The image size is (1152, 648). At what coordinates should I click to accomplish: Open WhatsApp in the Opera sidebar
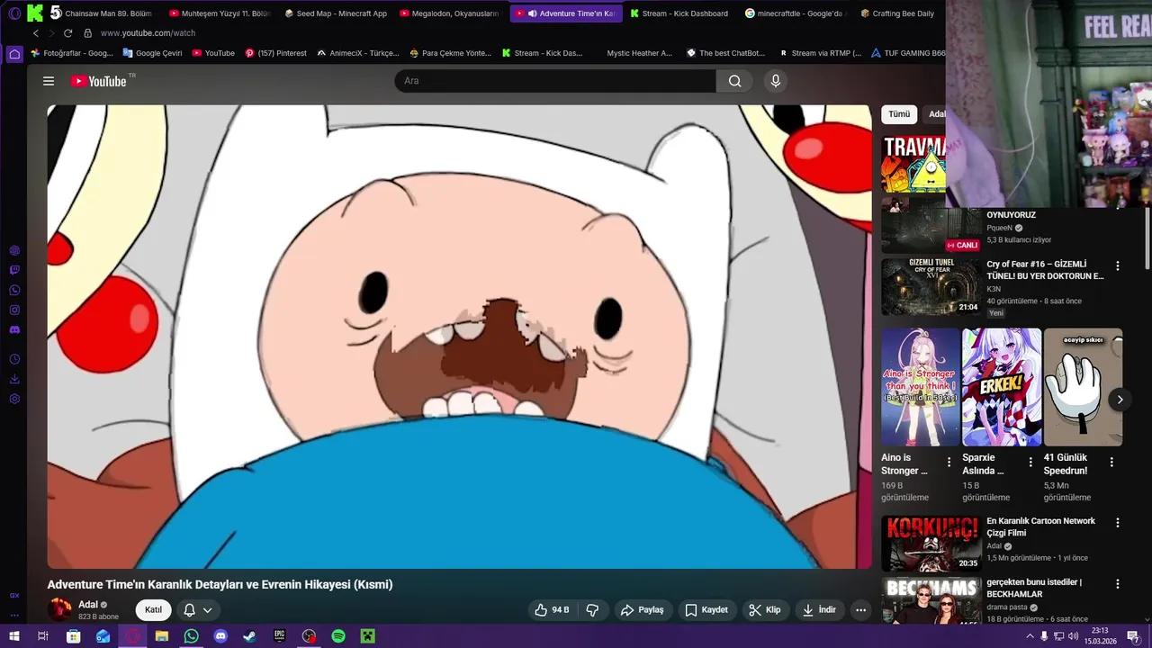click(14, 290)
